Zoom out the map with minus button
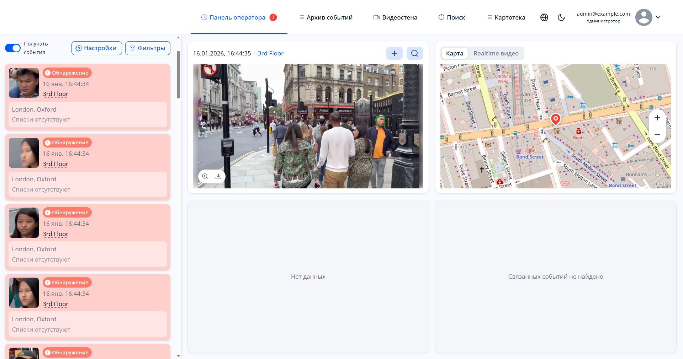 pyautogui.click(x=657, y=135)
